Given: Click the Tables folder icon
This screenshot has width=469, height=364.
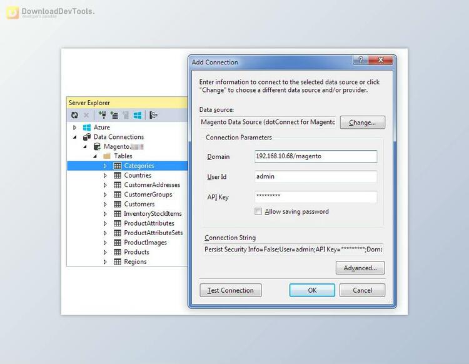Looking at the screenshot, I should [x=107, y=156].
